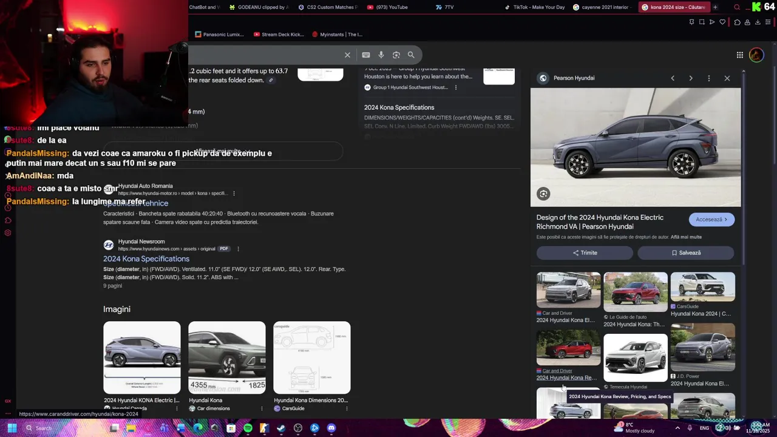Close the Pearson Hyundai image preview panel
777x437 pixels.
[727, 78]
